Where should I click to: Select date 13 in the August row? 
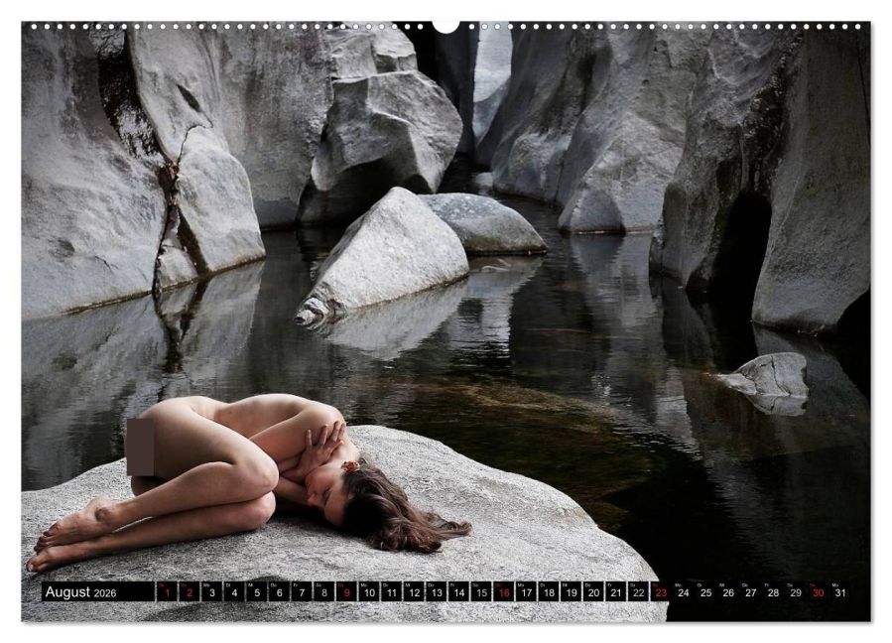437,591
